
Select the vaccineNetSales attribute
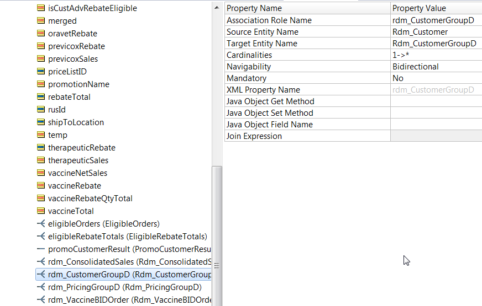click(77, 173)
